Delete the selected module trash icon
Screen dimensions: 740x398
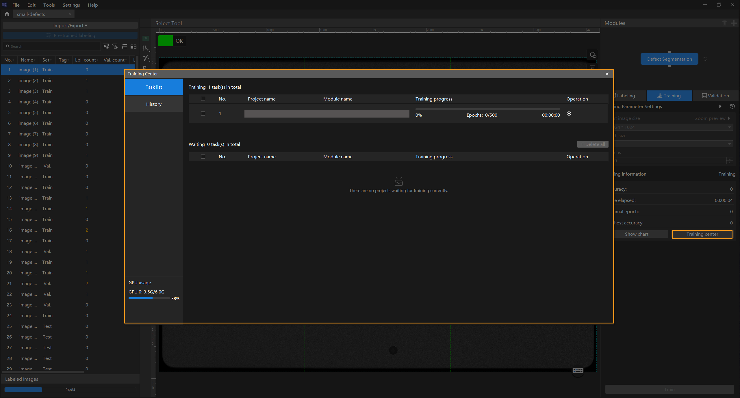tap(725, 23)
